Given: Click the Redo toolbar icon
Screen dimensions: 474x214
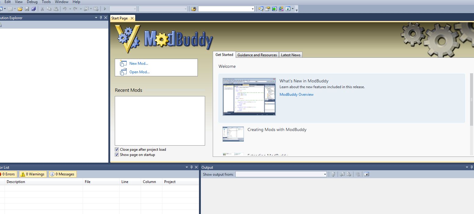Looking at the screenshot, I should click(x=75, y=9).
